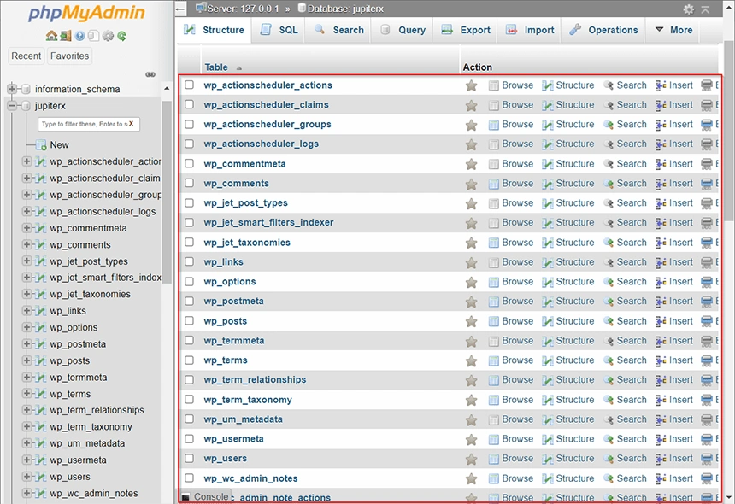The width and height of the screenshot is (735, 504).
Task: Expand the information_schema database tree
Action: tap(13, 89)
